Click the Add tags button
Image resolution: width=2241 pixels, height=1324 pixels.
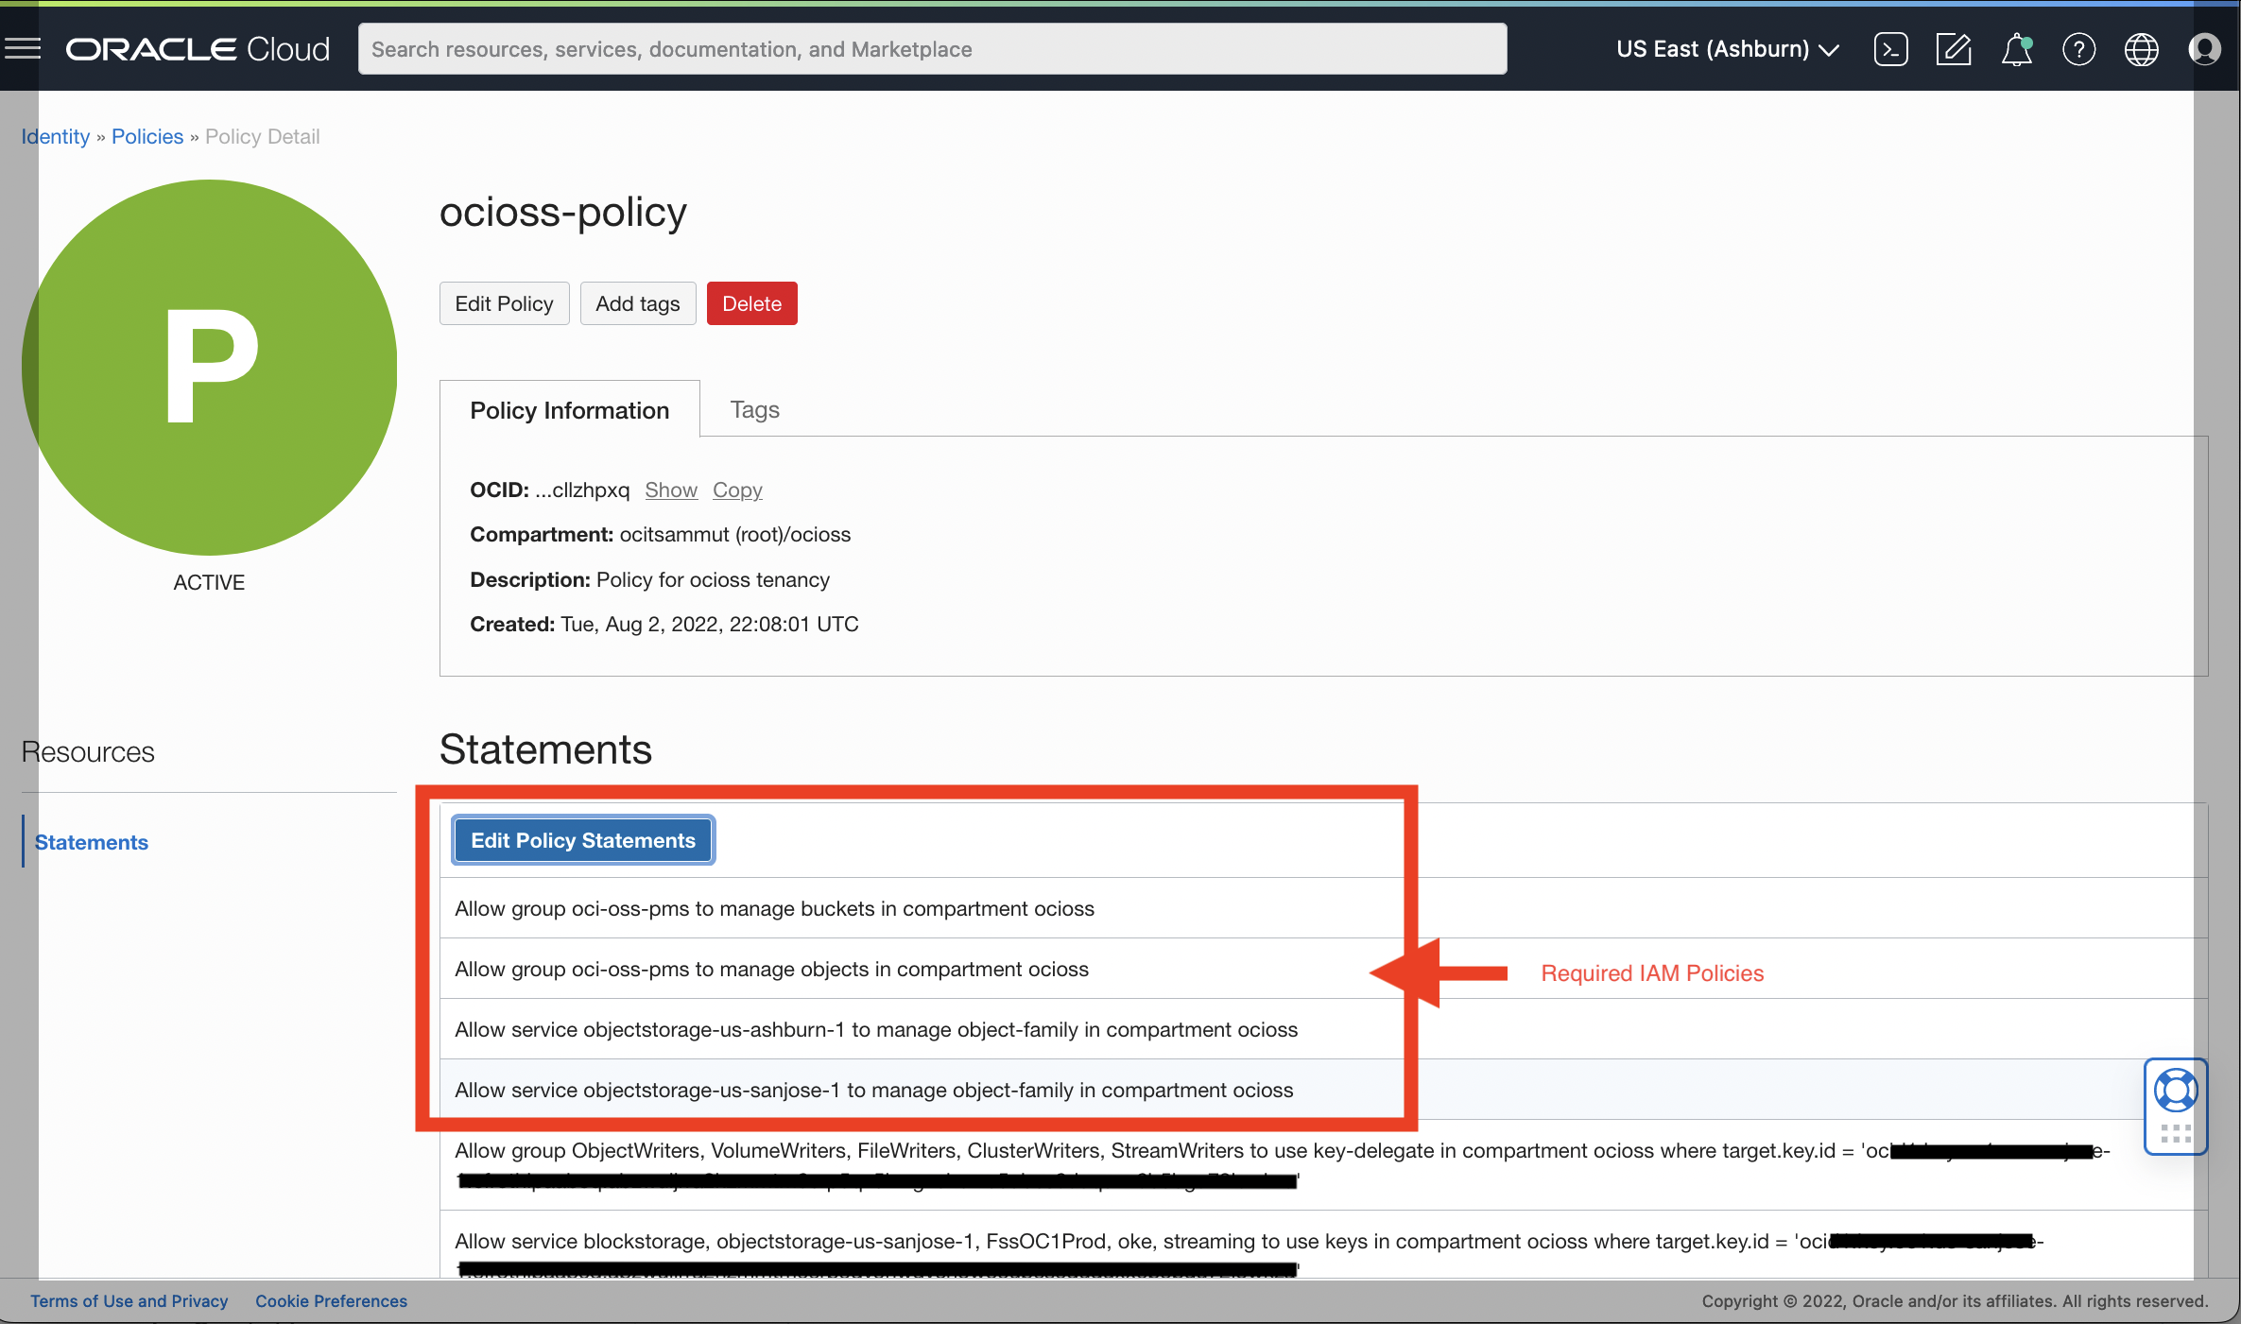[x=637, y=302]
